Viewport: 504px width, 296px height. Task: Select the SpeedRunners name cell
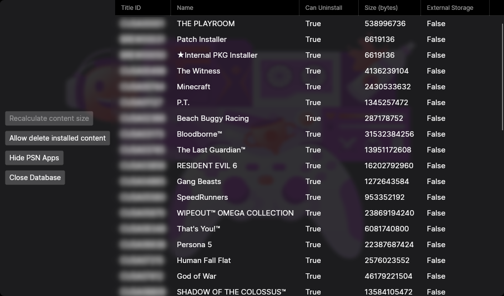(x=202, y=197)
